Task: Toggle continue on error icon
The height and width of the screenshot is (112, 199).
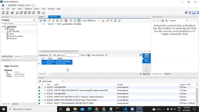Action: tap(66, 21)
